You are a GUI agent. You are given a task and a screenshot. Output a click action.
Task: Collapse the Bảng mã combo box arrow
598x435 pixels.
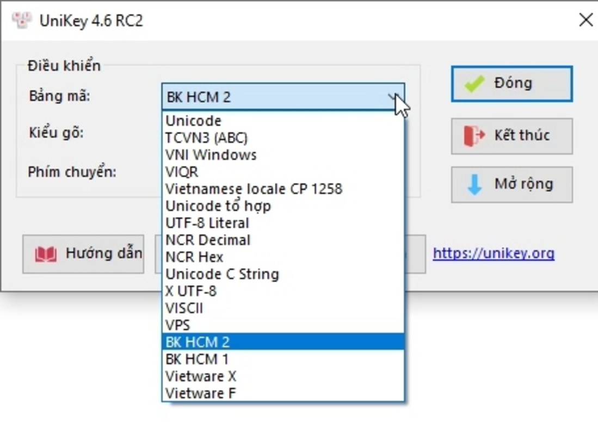394,97
